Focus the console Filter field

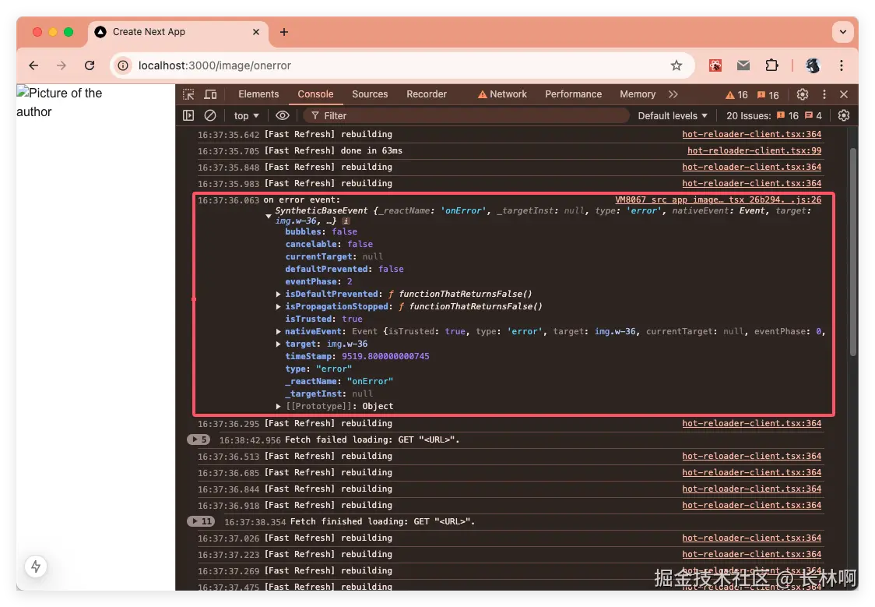click(x=466, y=115)
